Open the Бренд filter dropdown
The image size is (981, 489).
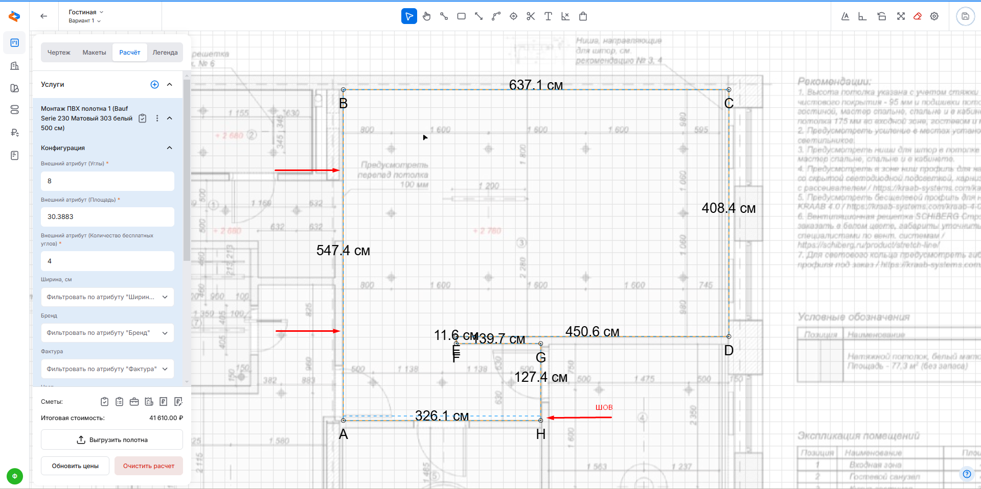tap(107, 333)
